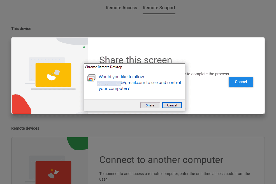The image size is (276, 184).
Task: Click the "Chrome Remote Desktop" dialog title
Action: [x=103, y=67]
